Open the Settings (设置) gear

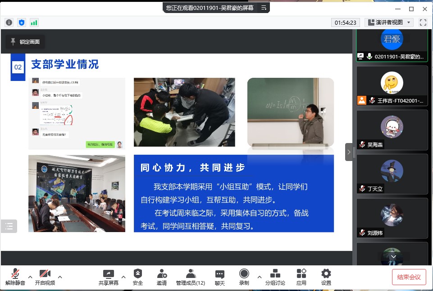[326, 277]
